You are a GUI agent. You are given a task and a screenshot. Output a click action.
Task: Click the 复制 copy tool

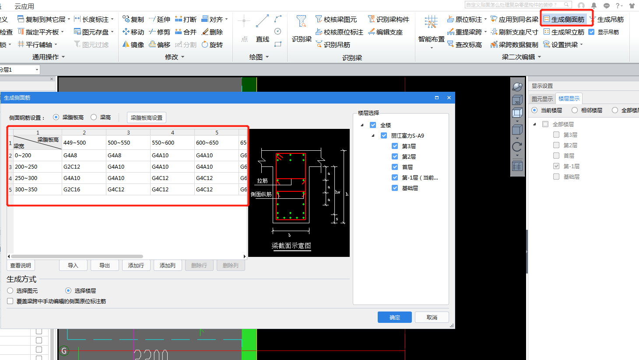coord(133,19)
